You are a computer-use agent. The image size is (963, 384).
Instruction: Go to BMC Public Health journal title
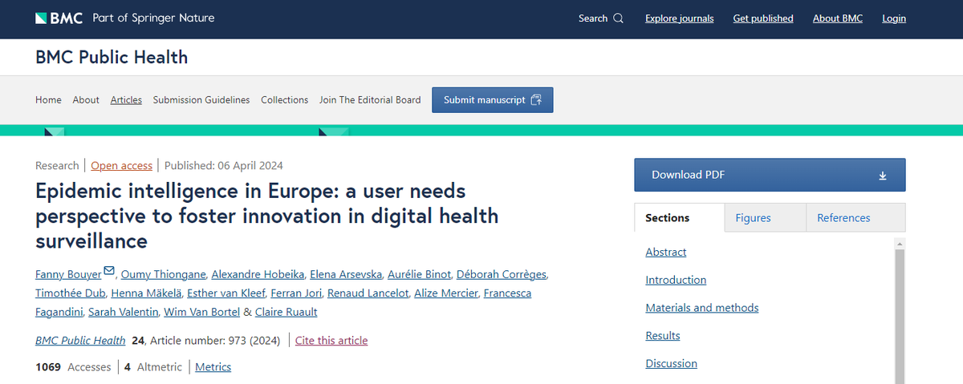pos(112,57)
